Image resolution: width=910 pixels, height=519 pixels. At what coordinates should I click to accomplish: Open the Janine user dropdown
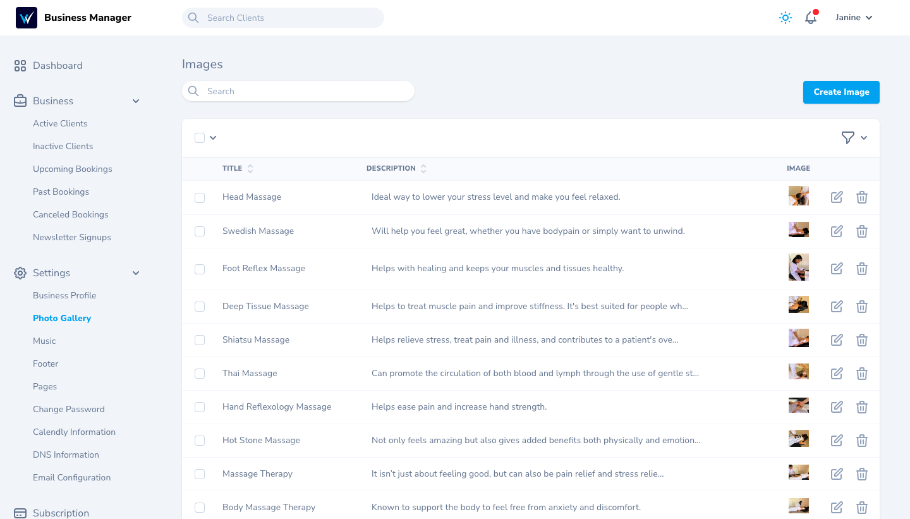click(854, 18)
